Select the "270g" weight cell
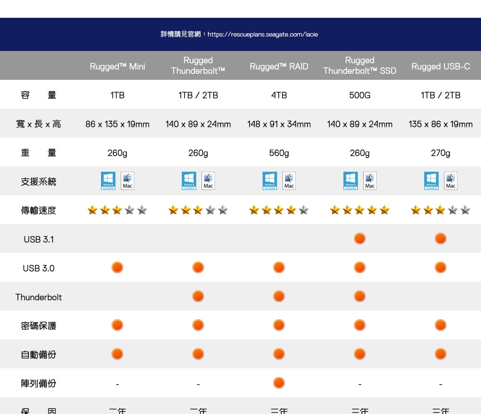Viewport: 481px width, 414px height. (441, 153)
